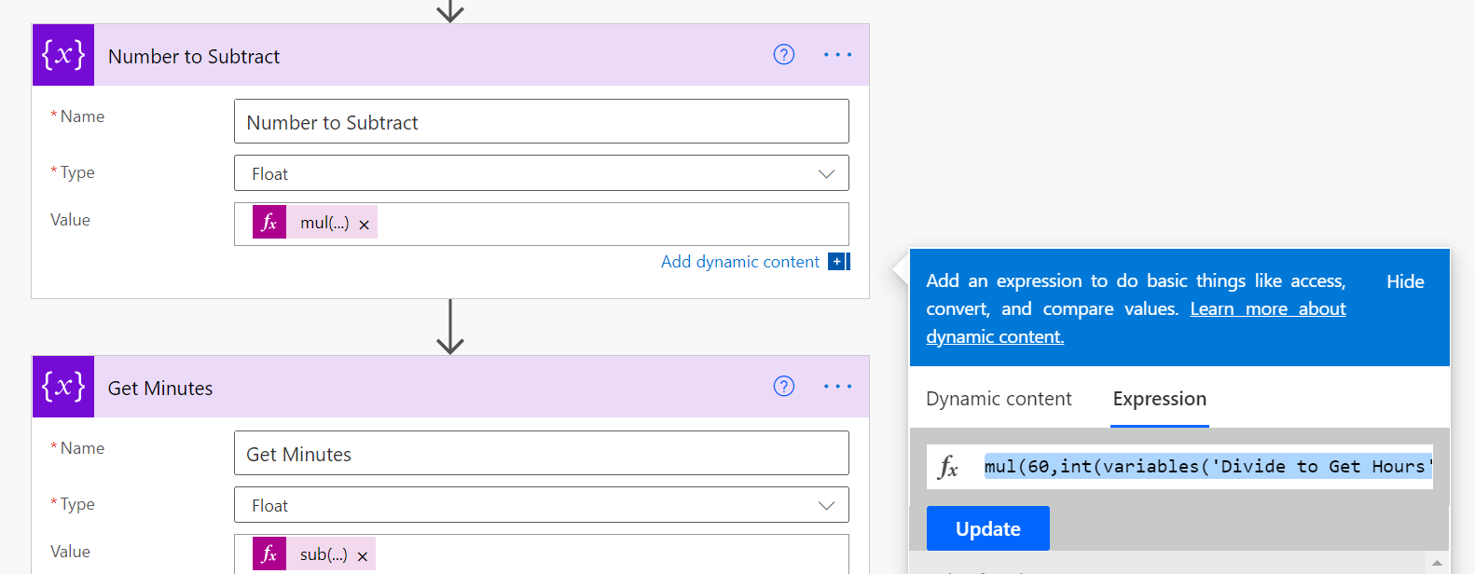1475x574 pixels.
Task: Open the ellipsis menu of Get Minutes
Action: 837,387
